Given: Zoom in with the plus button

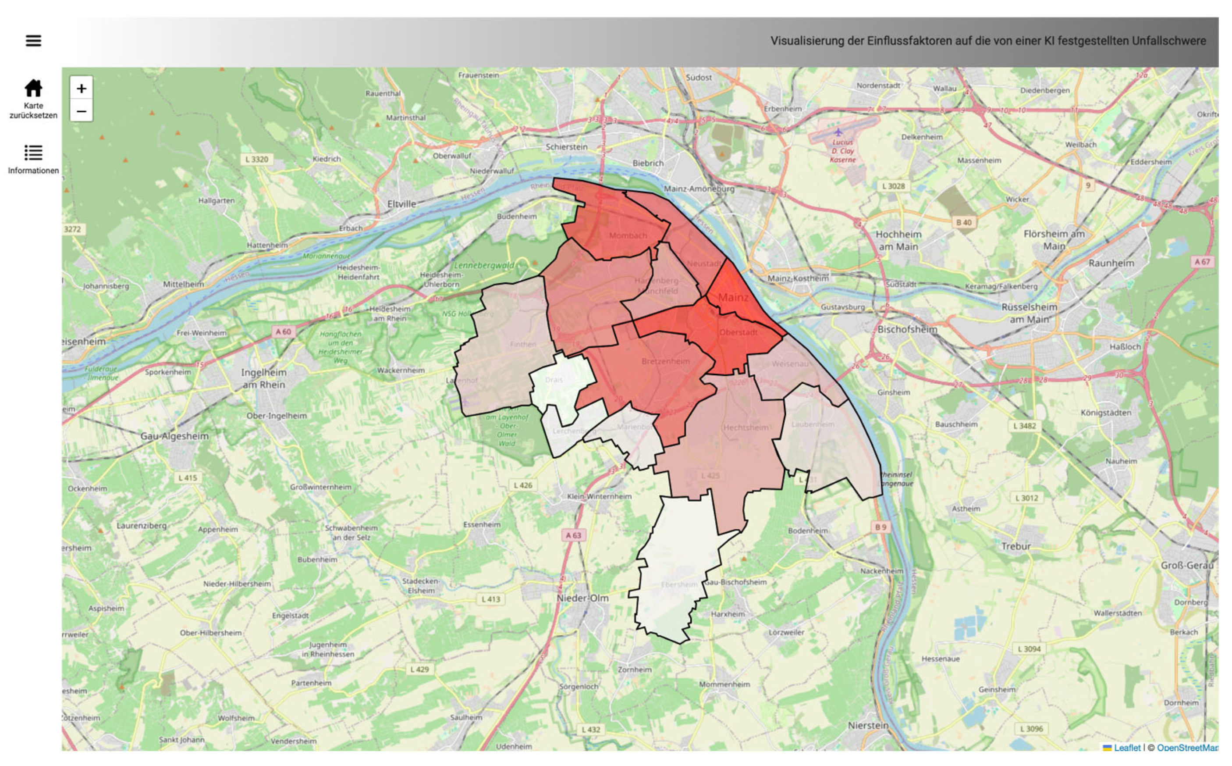Looking at the screenshot, I should pyautogui.click(x=81, y=88).
